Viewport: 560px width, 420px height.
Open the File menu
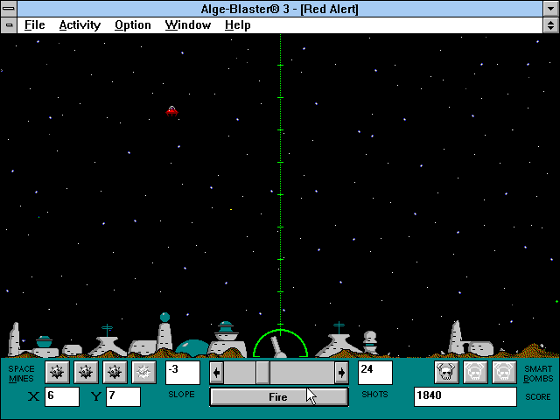click(35, 24)
